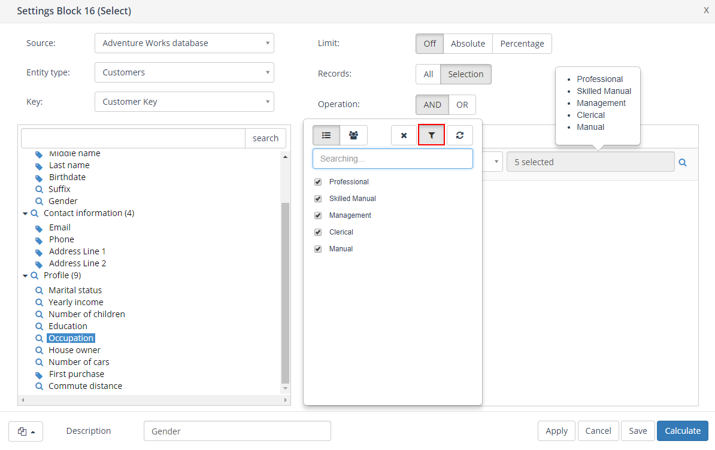Click the Description input field
The image size is (715, 450).
[237, 431]
